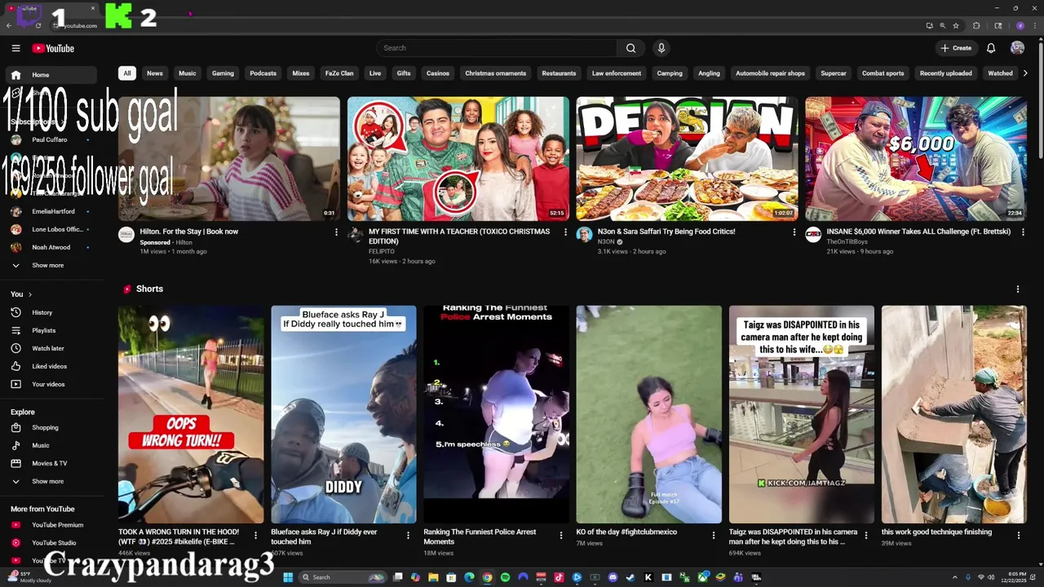Select the All filter chip

click(126, 73)
